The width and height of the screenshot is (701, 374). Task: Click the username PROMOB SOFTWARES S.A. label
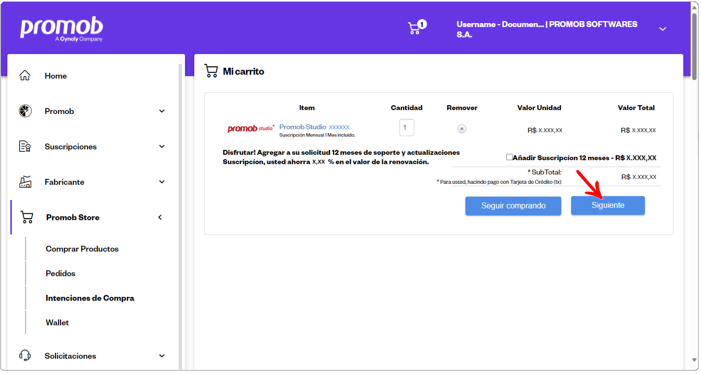click(x=547, y=29)
